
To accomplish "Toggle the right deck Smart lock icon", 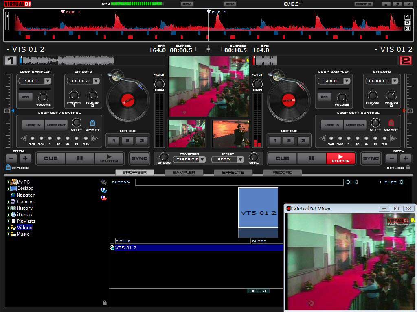I will tap(391, 123).
